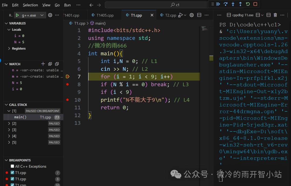Remove breakpoint dot on line 8 gutter
Screen dimensions: 291x186
pos(68,84)
